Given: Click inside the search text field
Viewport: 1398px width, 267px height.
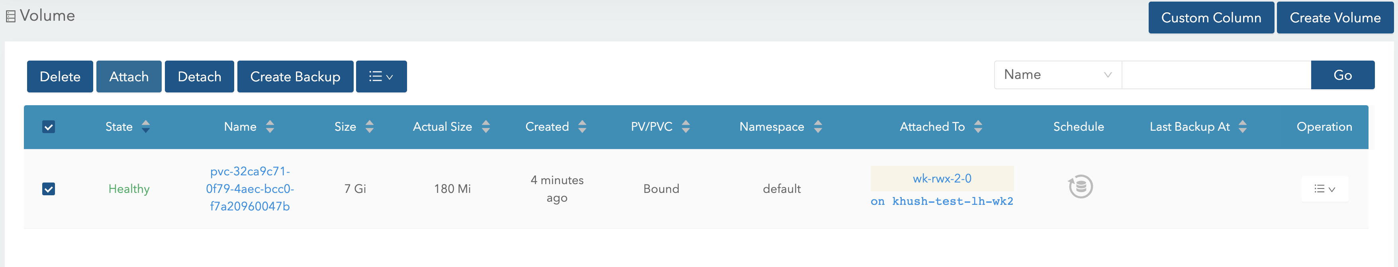Looking at the screenshot, I should (1216, 75).
